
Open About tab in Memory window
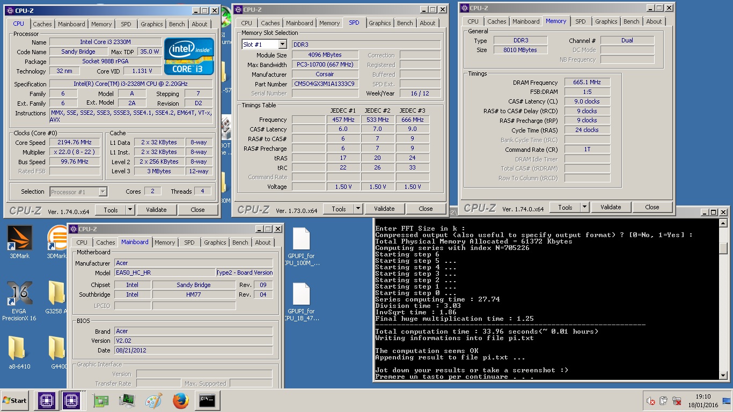tap(654, 21)
